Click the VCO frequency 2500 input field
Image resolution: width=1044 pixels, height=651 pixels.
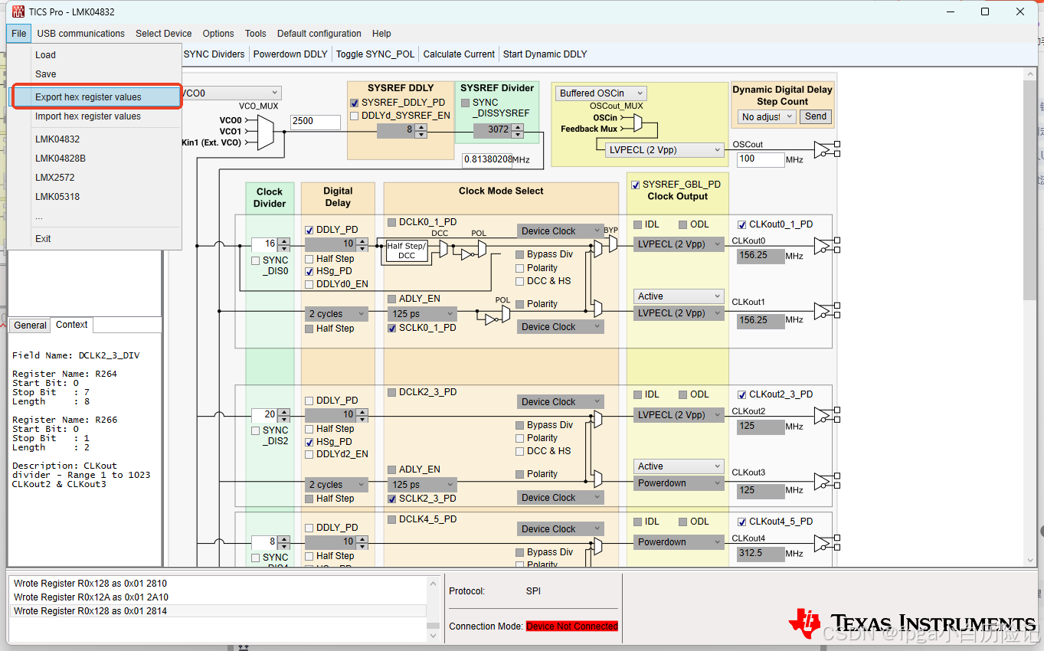click(315, 122)
